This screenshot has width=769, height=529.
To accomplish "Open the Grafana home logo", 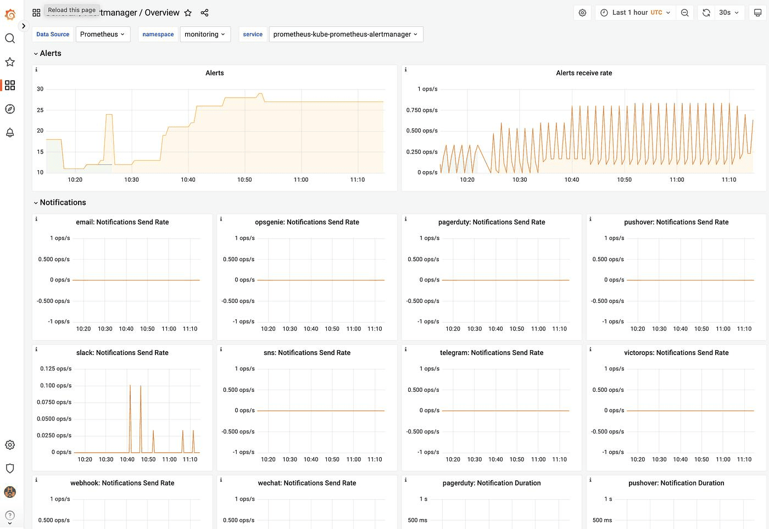I will pos(10,14).
